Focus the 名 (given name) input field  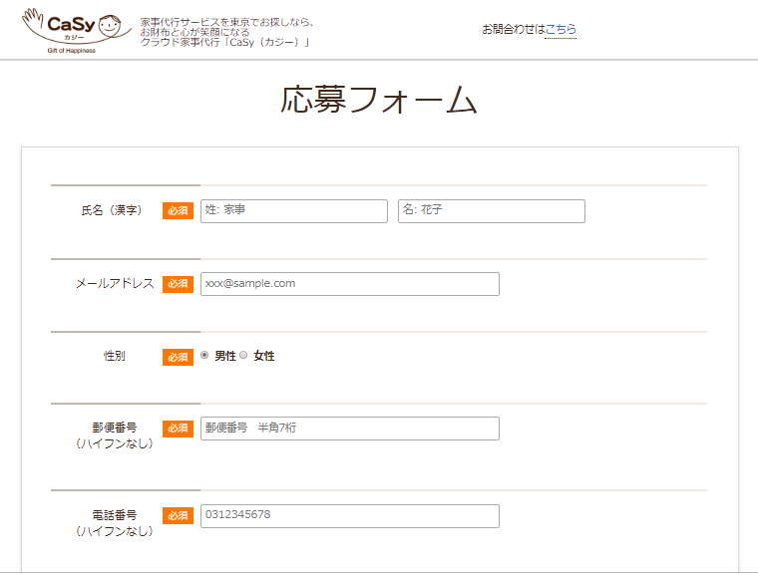point(491,211)
